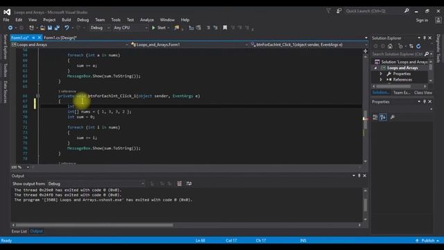Screen dimensions: 444x250
Task: Open the Debug menu
Action: click(83, 20)
